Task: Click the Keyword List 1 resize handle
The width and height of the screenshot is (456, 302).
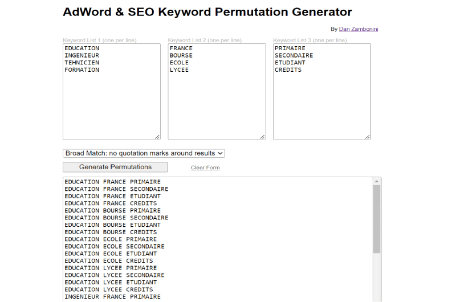Action: pos(157,137)
